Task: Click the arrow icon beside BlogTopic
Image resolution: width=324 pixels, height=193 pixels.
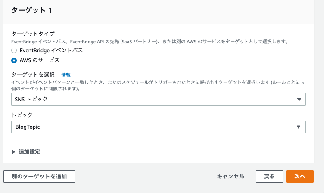Action: click(x=299, y=127)
